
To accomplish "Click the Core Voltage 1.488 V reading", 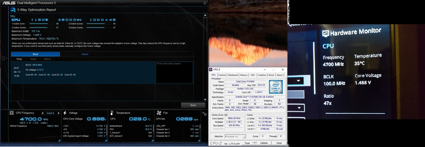I will (x=363, y=83).
